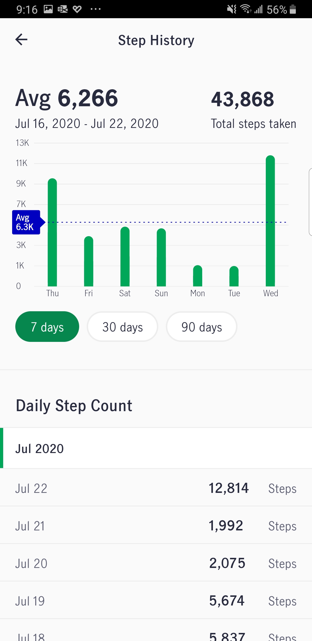Image resolution: width=312 pixels, height=641 pixels.
Task: Tap the heart notification icon in status bar
Action: tap(77, 9)
